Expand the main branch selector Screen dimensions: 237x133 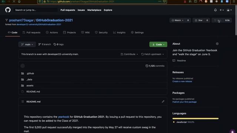27,44
